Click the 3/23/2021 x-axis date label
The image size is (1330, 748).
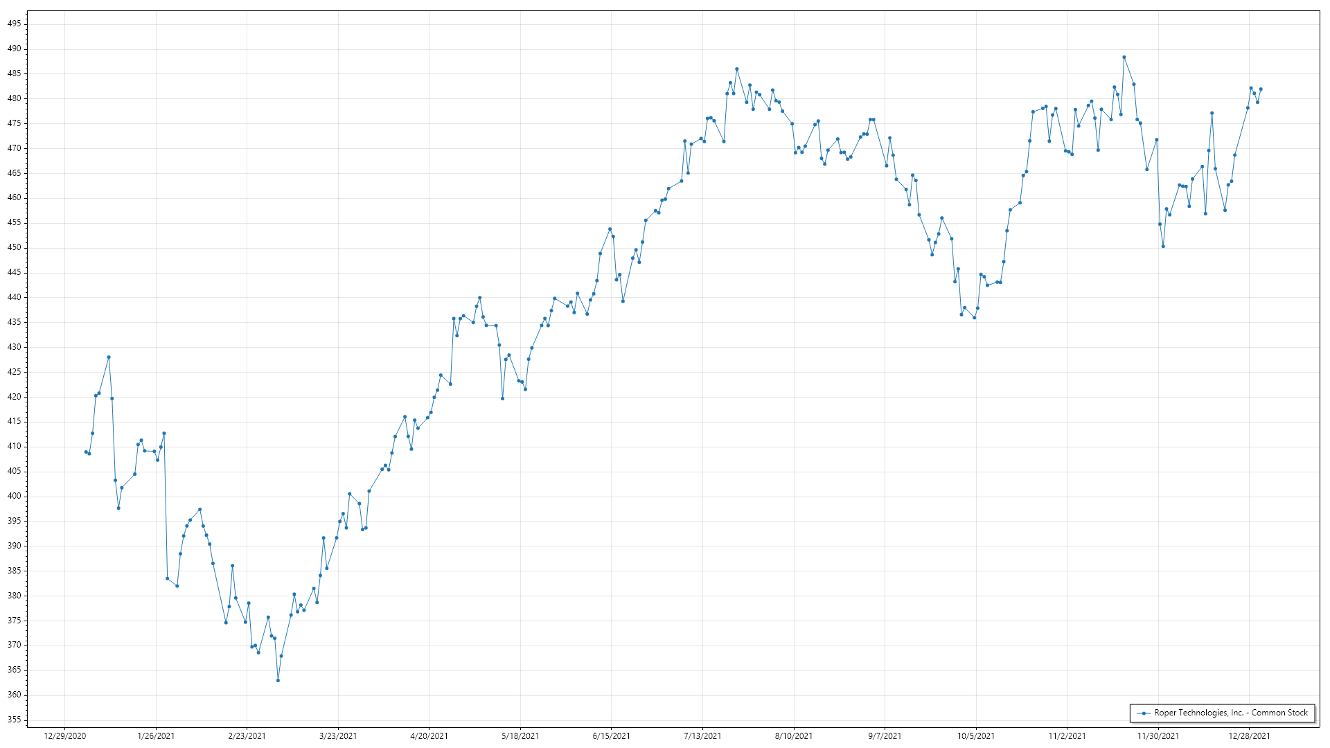pos(337,736)
